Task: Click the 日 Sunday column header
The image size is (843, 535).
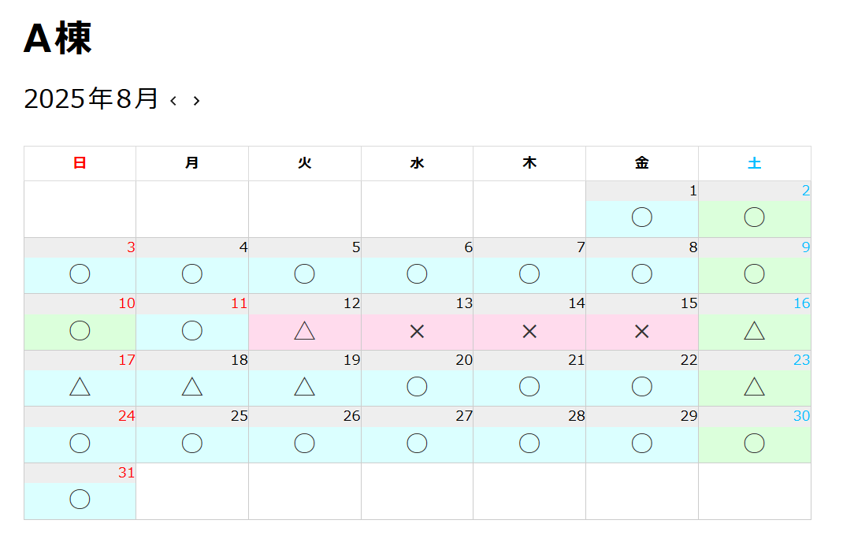Action: pyautogui.click(x=80, y=163)
